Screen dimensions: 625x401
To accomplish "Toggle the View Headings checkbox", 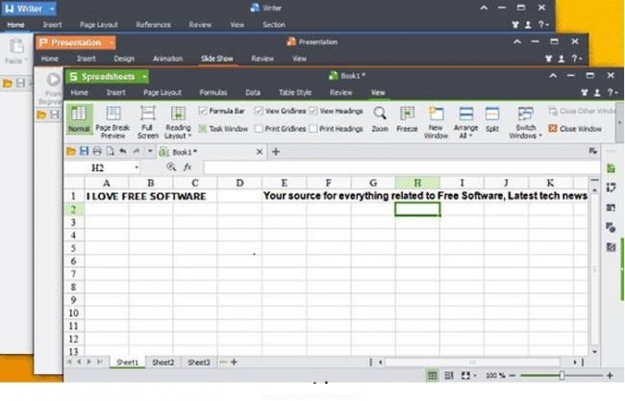I will coord(313,111).
